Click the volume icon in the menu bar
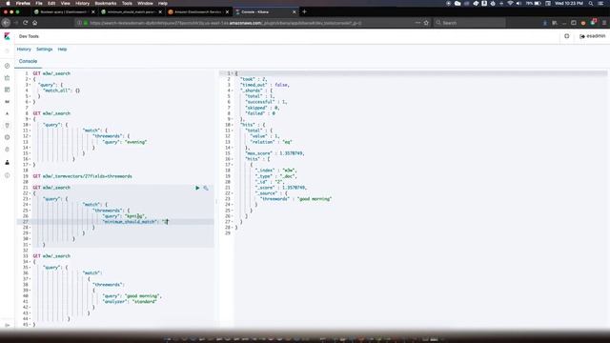The height and width of the screenshot is (343, 610). [518, 3]
